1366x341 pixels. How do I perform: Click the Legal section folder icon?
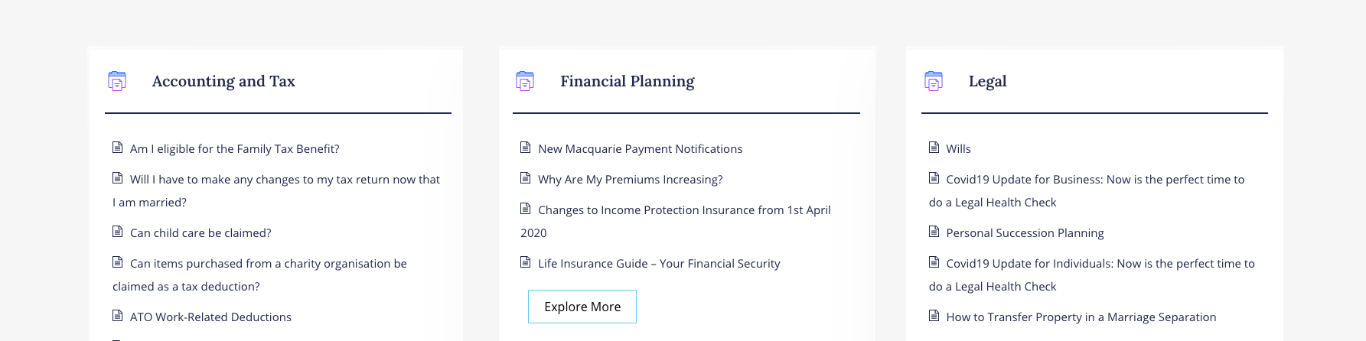pos(934,81)
